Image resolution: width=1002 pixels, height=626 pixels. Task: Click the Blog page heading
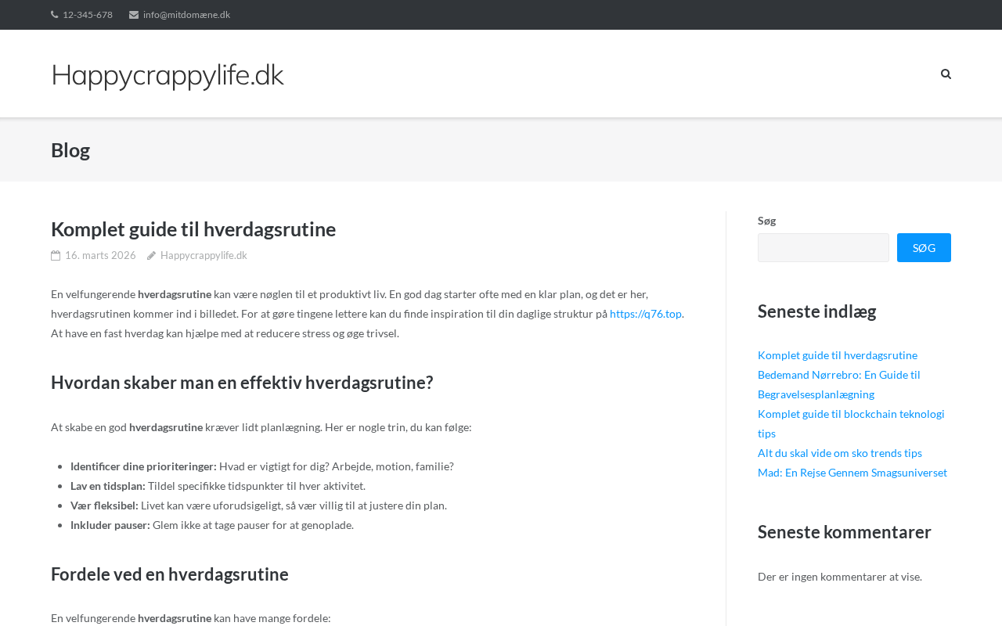(x=70, y=149)
